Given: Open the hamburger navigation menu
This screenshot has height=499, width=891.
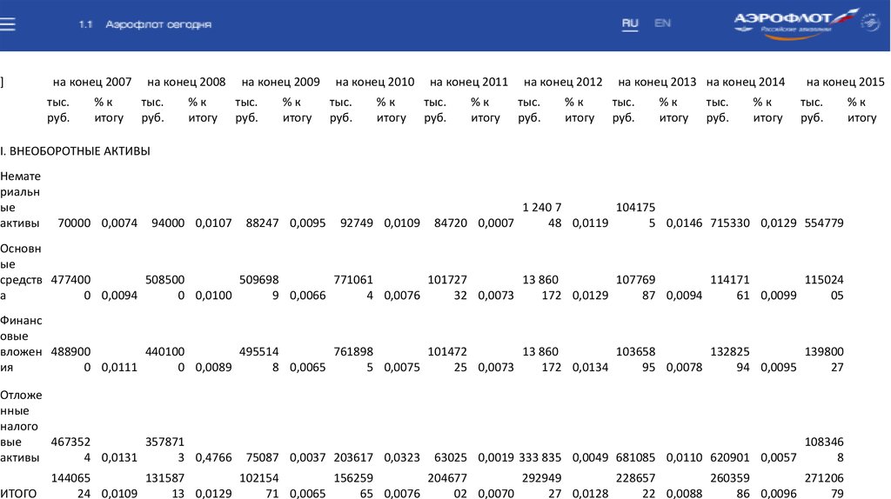Looking at the screenshot, I should [8, 24].
